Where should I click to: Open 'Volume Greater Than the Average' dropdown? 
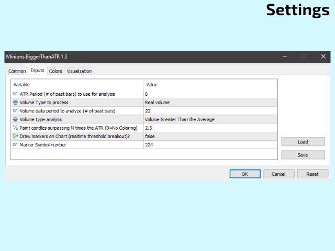coord(210,119)
